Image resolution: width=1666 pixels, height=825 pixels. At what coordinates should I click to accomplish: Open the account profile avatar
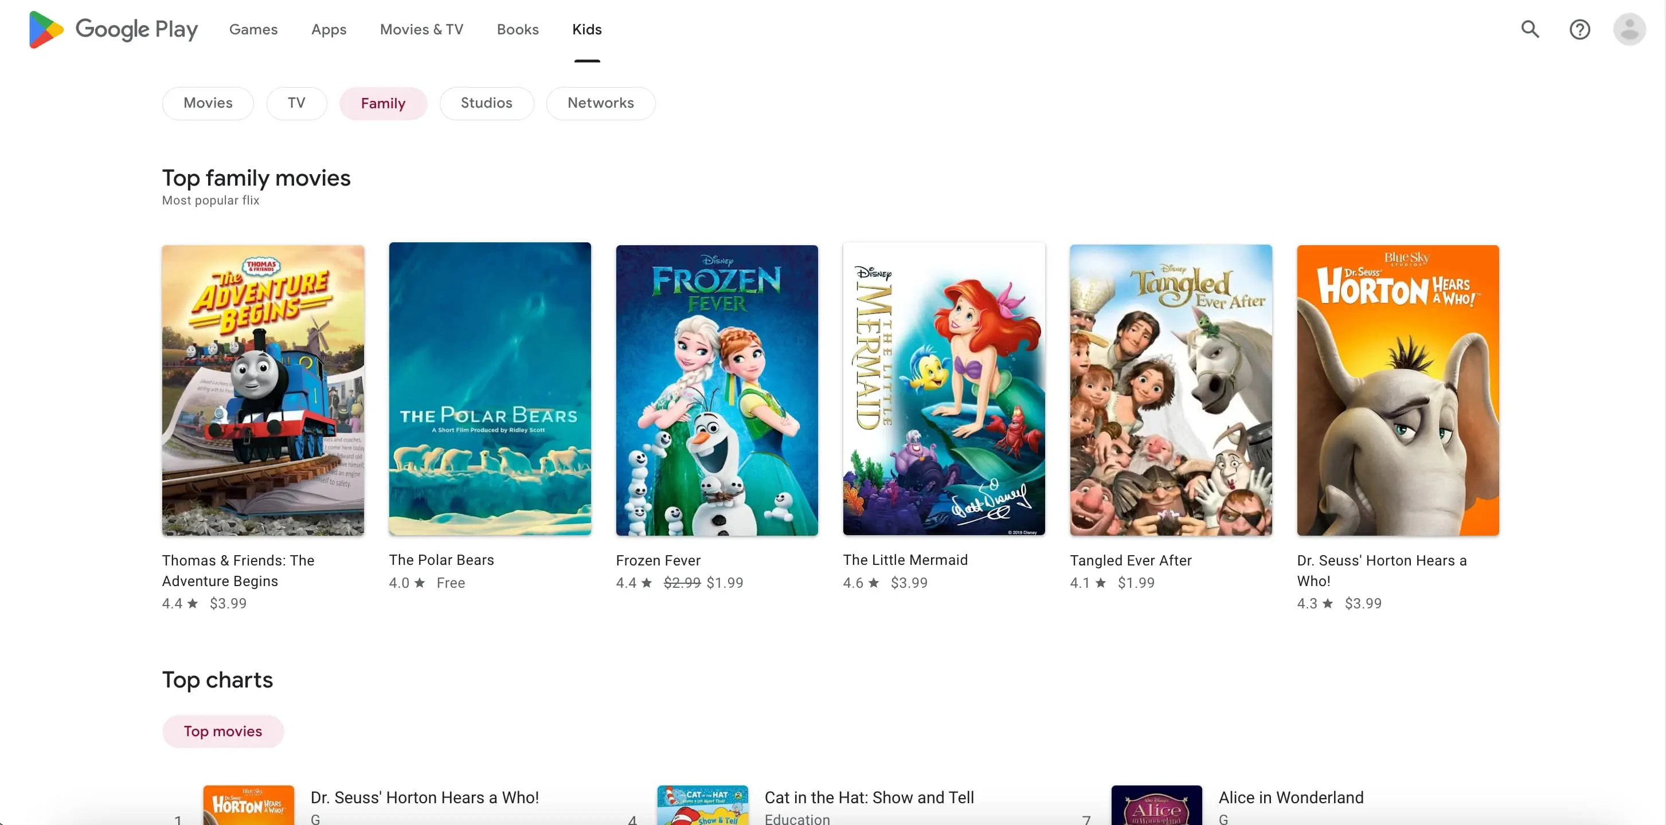[x=1629, y=29]
